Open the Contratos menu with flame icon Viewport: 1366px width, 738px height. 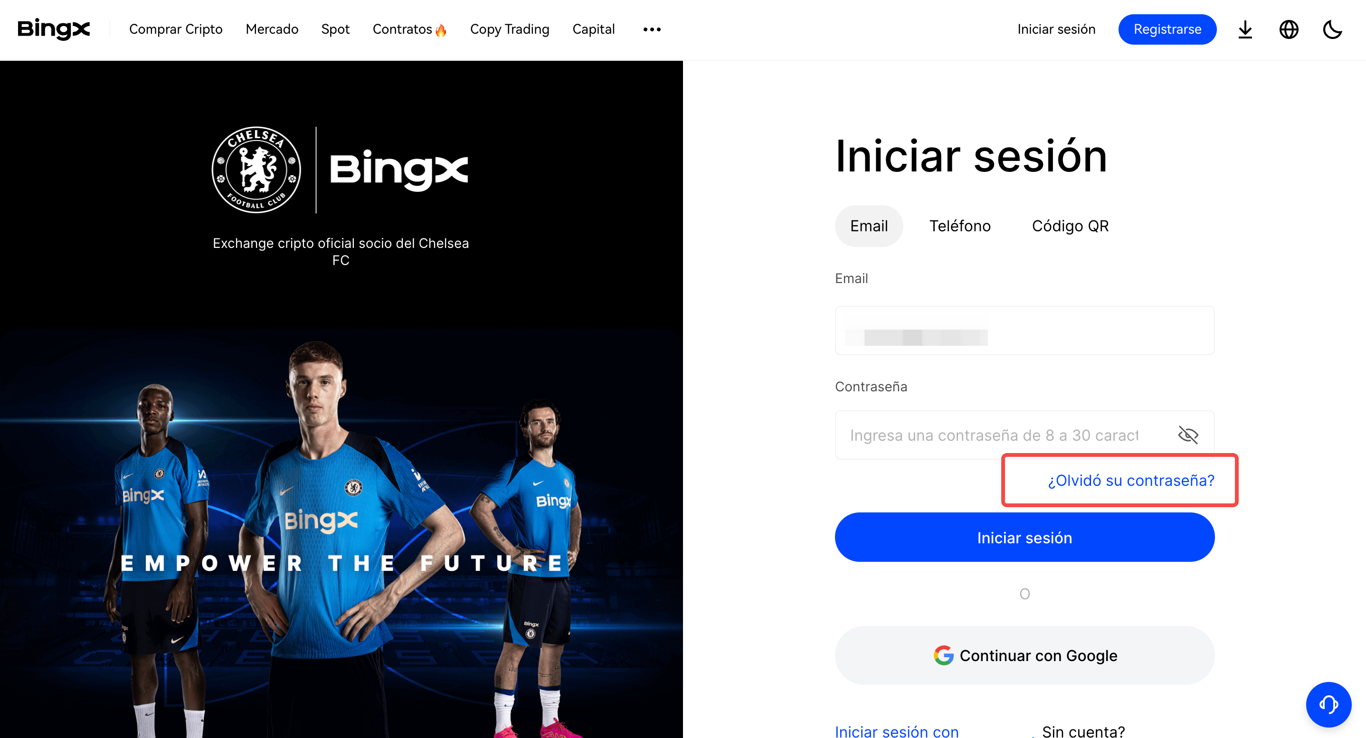click(409, 29)
